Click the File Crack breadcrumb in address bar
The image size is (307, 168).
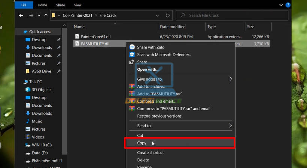[x=108, y=16]
